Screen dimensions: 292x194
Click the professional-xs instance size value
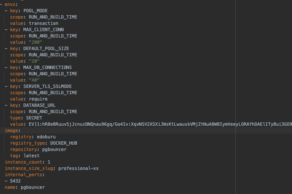click(78, 168)
